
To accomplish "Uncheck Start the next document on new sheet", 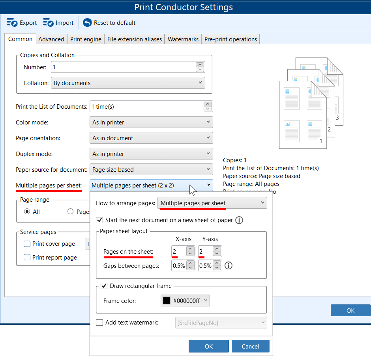I will 99,220.
